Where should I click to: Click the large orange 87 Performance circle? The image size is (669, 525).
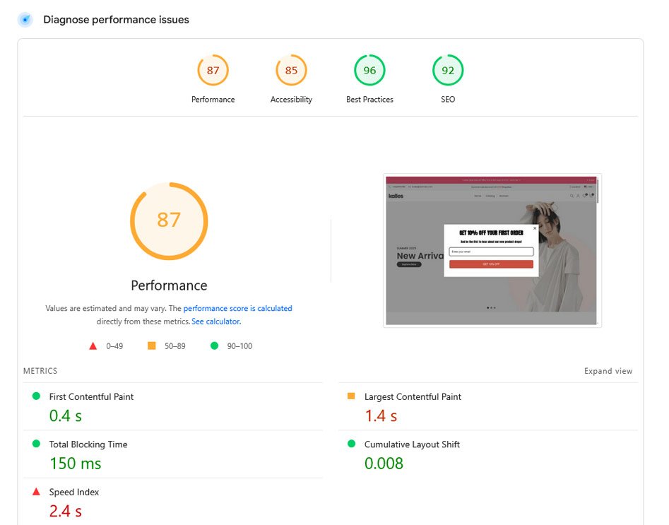pyautogui.click(x=169, y=221)
